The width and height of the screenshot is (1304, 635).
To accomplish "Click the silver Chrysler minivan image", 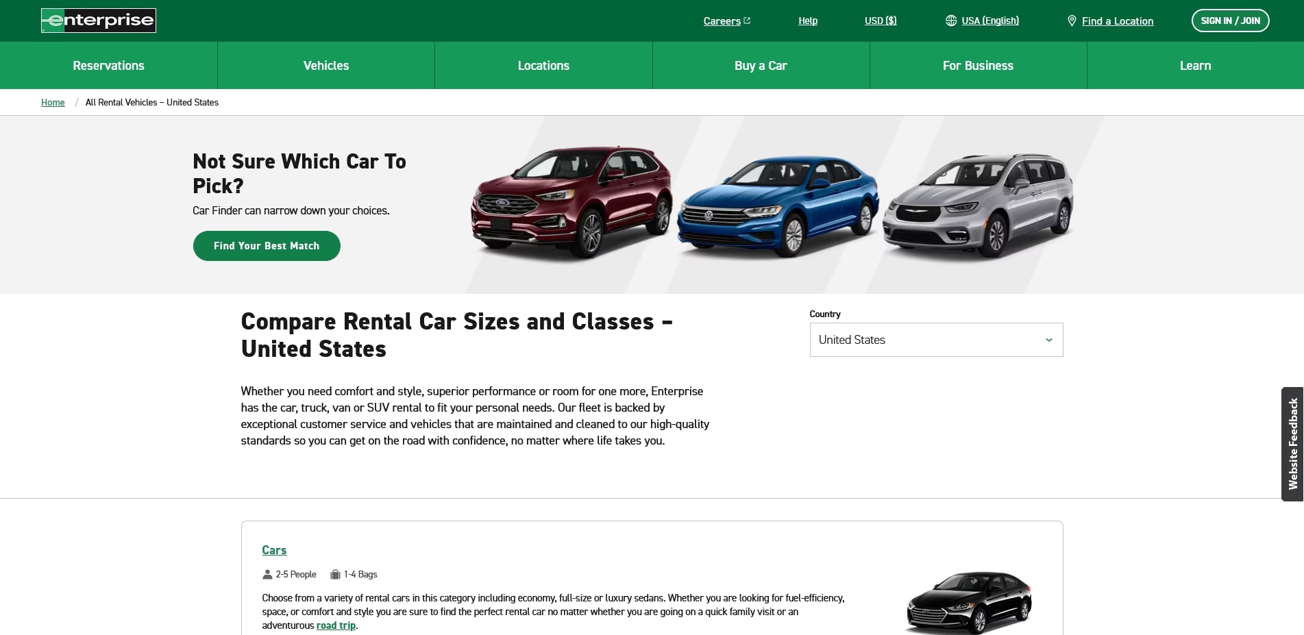I will click(x=978, y=205).
